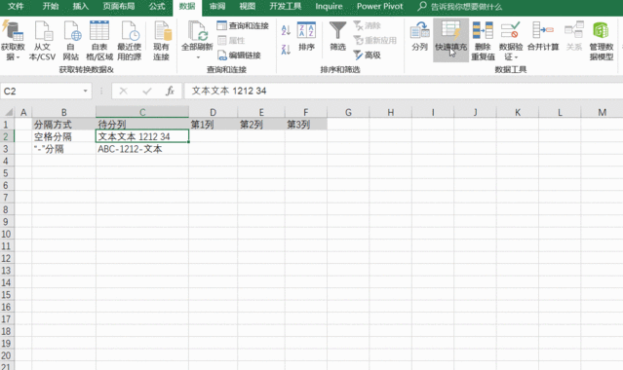Screen dimensions: 623x370
Task: Open the Sort (排序) dialog
Action: coord(306,36)
